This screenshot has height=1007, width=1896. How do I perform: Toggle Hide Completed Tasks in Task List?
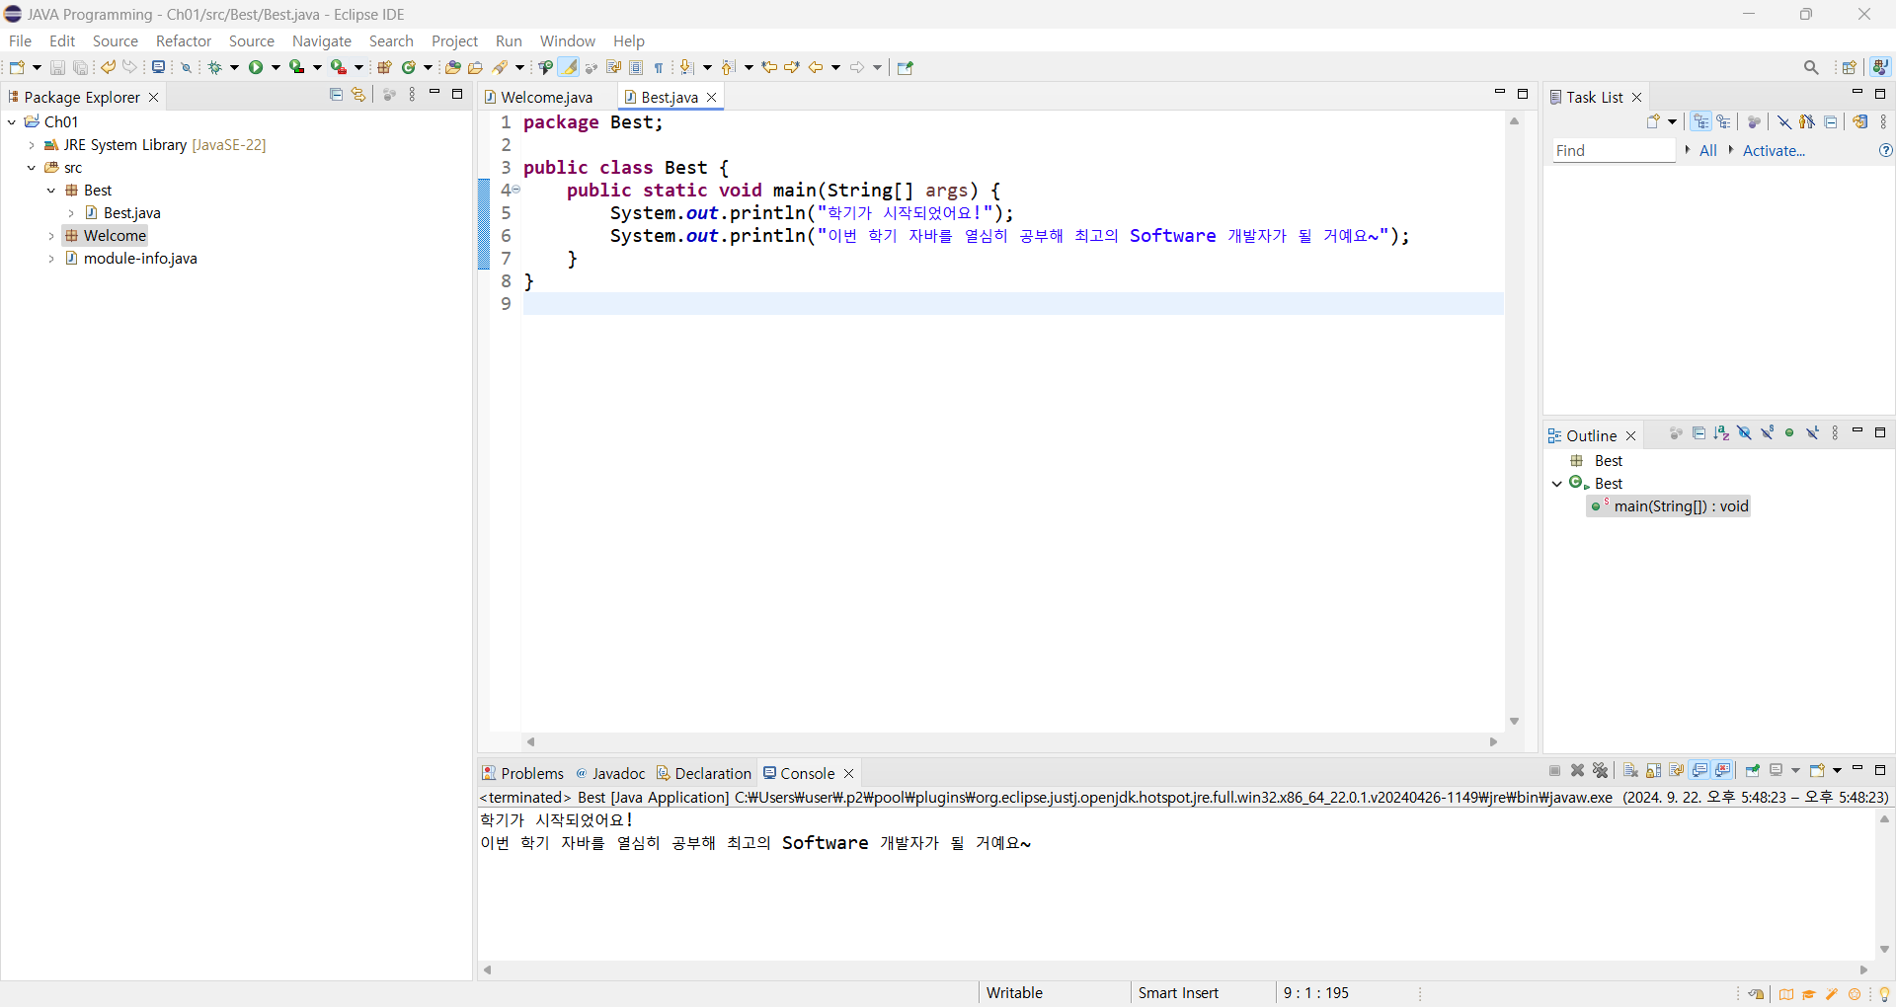pos(1784,121)
